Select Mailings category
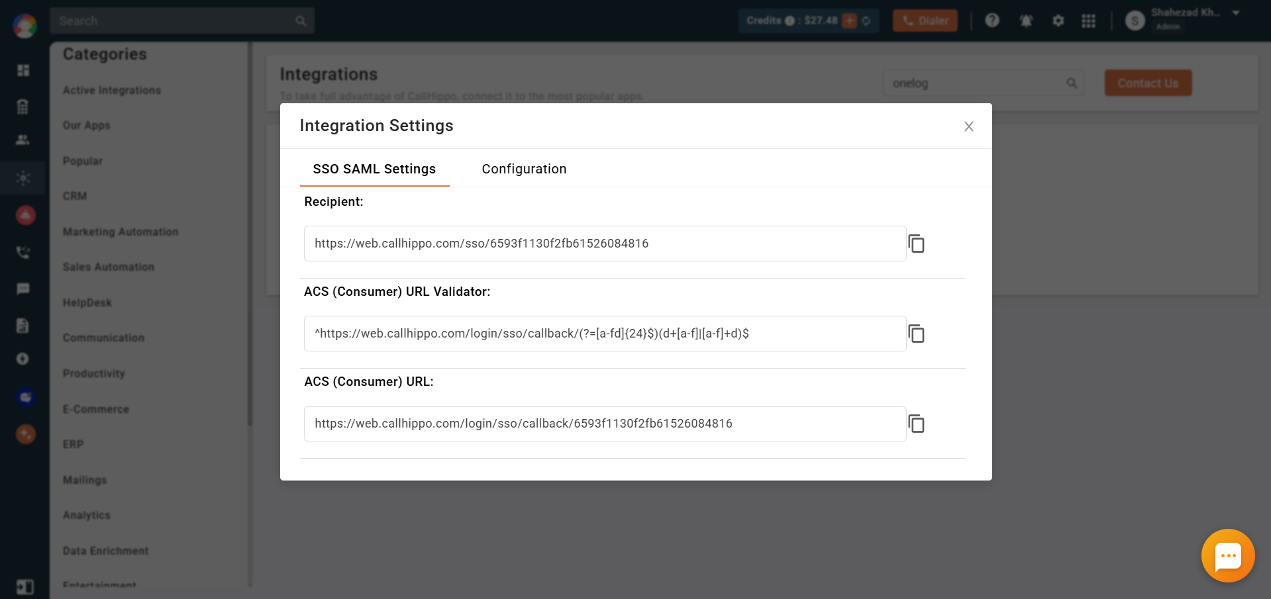Viewport: 1271px width, 599px height. (x=85, y=480)
